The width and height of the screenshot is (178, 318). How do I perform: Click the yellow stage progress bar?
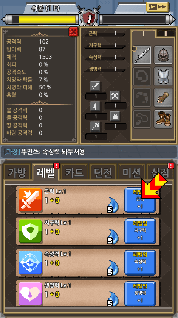click(47, 19)
